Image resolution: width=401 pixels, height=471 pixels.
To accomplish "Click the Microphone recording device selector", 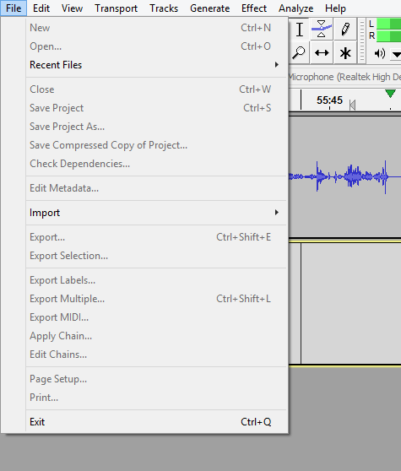I will 344,77.
